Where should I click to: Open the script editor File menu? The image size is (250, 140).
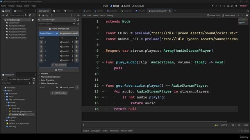click(x=84, y=16)
